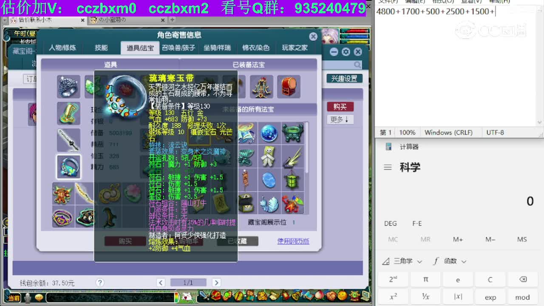The image size is (544, 306).
Task: Select the golden boots equipment icon
Action: click(68, 113)
